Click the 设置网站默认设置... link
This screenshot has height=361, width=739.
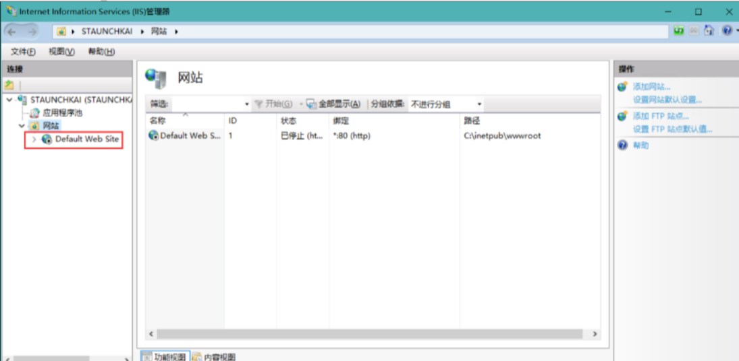click(667, 100)
